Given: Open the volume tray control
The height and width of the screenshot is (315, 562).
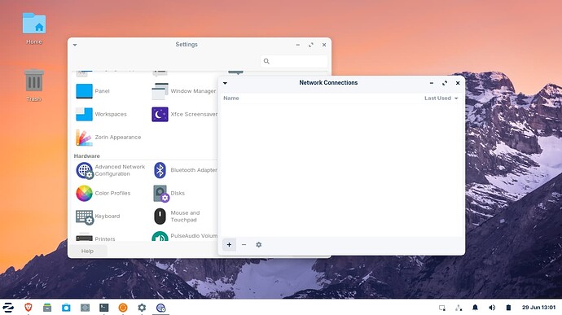Looking at the screenshot, I should pyautogui.click(x=492, y=308).
